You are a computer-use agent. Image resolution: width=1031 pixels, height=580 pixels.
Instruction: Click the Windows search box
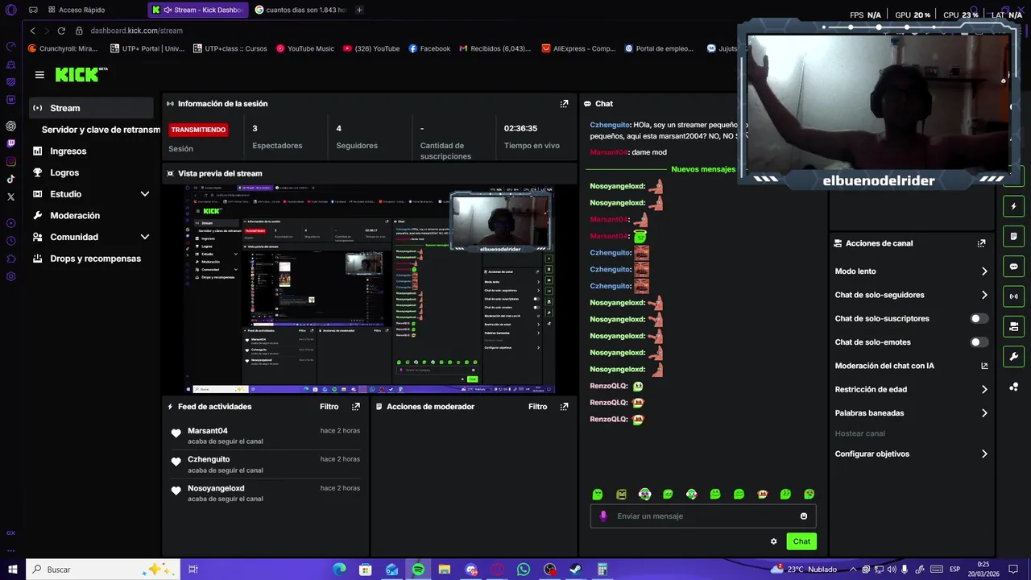coord(103,570)
